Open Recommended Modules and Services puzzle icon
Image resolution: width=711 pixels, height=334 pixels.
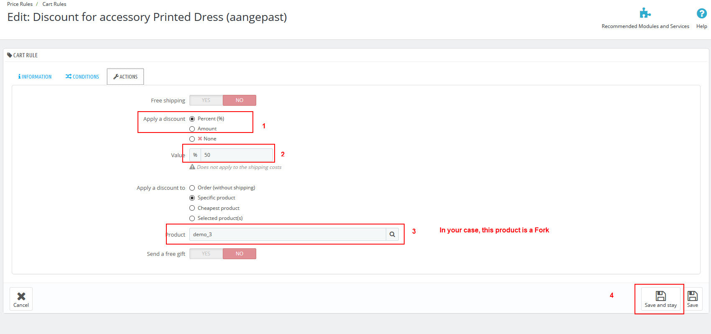[x=645, y=13]
